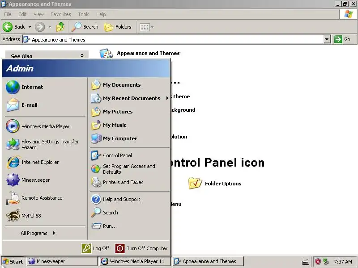Click the Go button
358x268 pixels.
point(342,39)
